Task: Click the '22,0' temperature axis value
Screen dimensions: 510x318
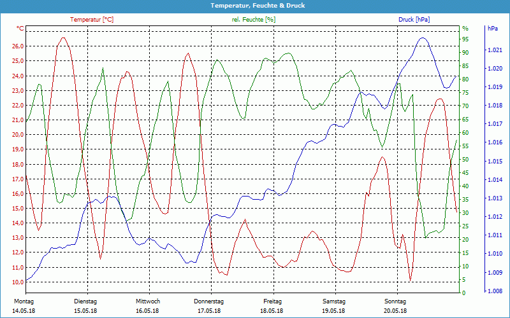Action: 18,105
